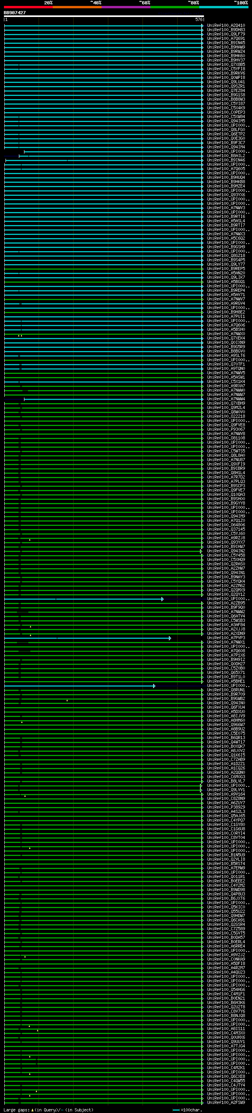Click hit label UniRef100_Q1K6I5
Image resolution: width=252 pixels, height=1113 pixels.
pos(226,755)
